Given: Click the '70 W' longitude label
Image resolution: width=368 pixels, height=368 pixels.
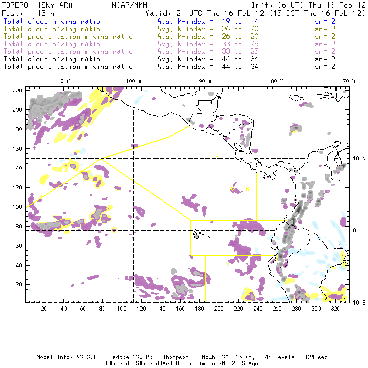Looking at the screenshot, I should coord(349,81).
